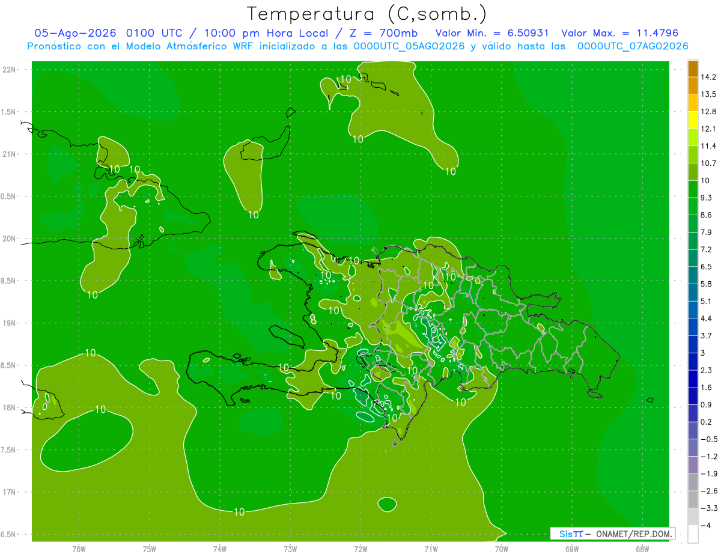Image resolution: width=721 pixels, height=557 pixels.
Task: Select the "0000UTC_07AGO2026" valid-until timestamp
Action: tap(633, 46)
